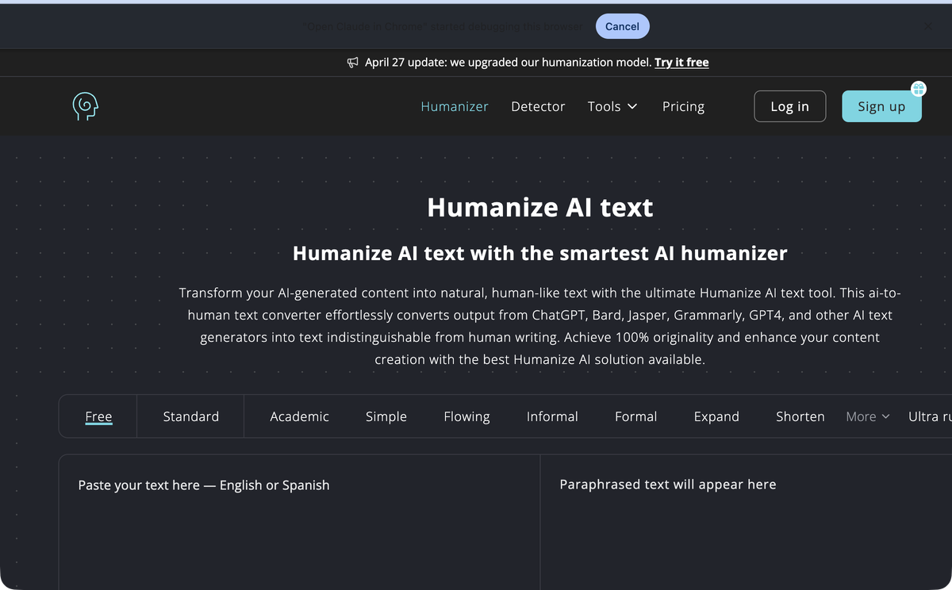Screen dimensions: 952x590
Task: Choose the Informal mode tab
Action: point(552,416)
